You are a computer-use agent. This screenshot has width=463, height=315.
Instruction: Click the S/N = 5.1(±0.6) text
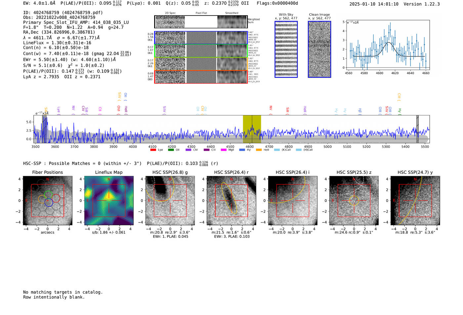(43, 65)
